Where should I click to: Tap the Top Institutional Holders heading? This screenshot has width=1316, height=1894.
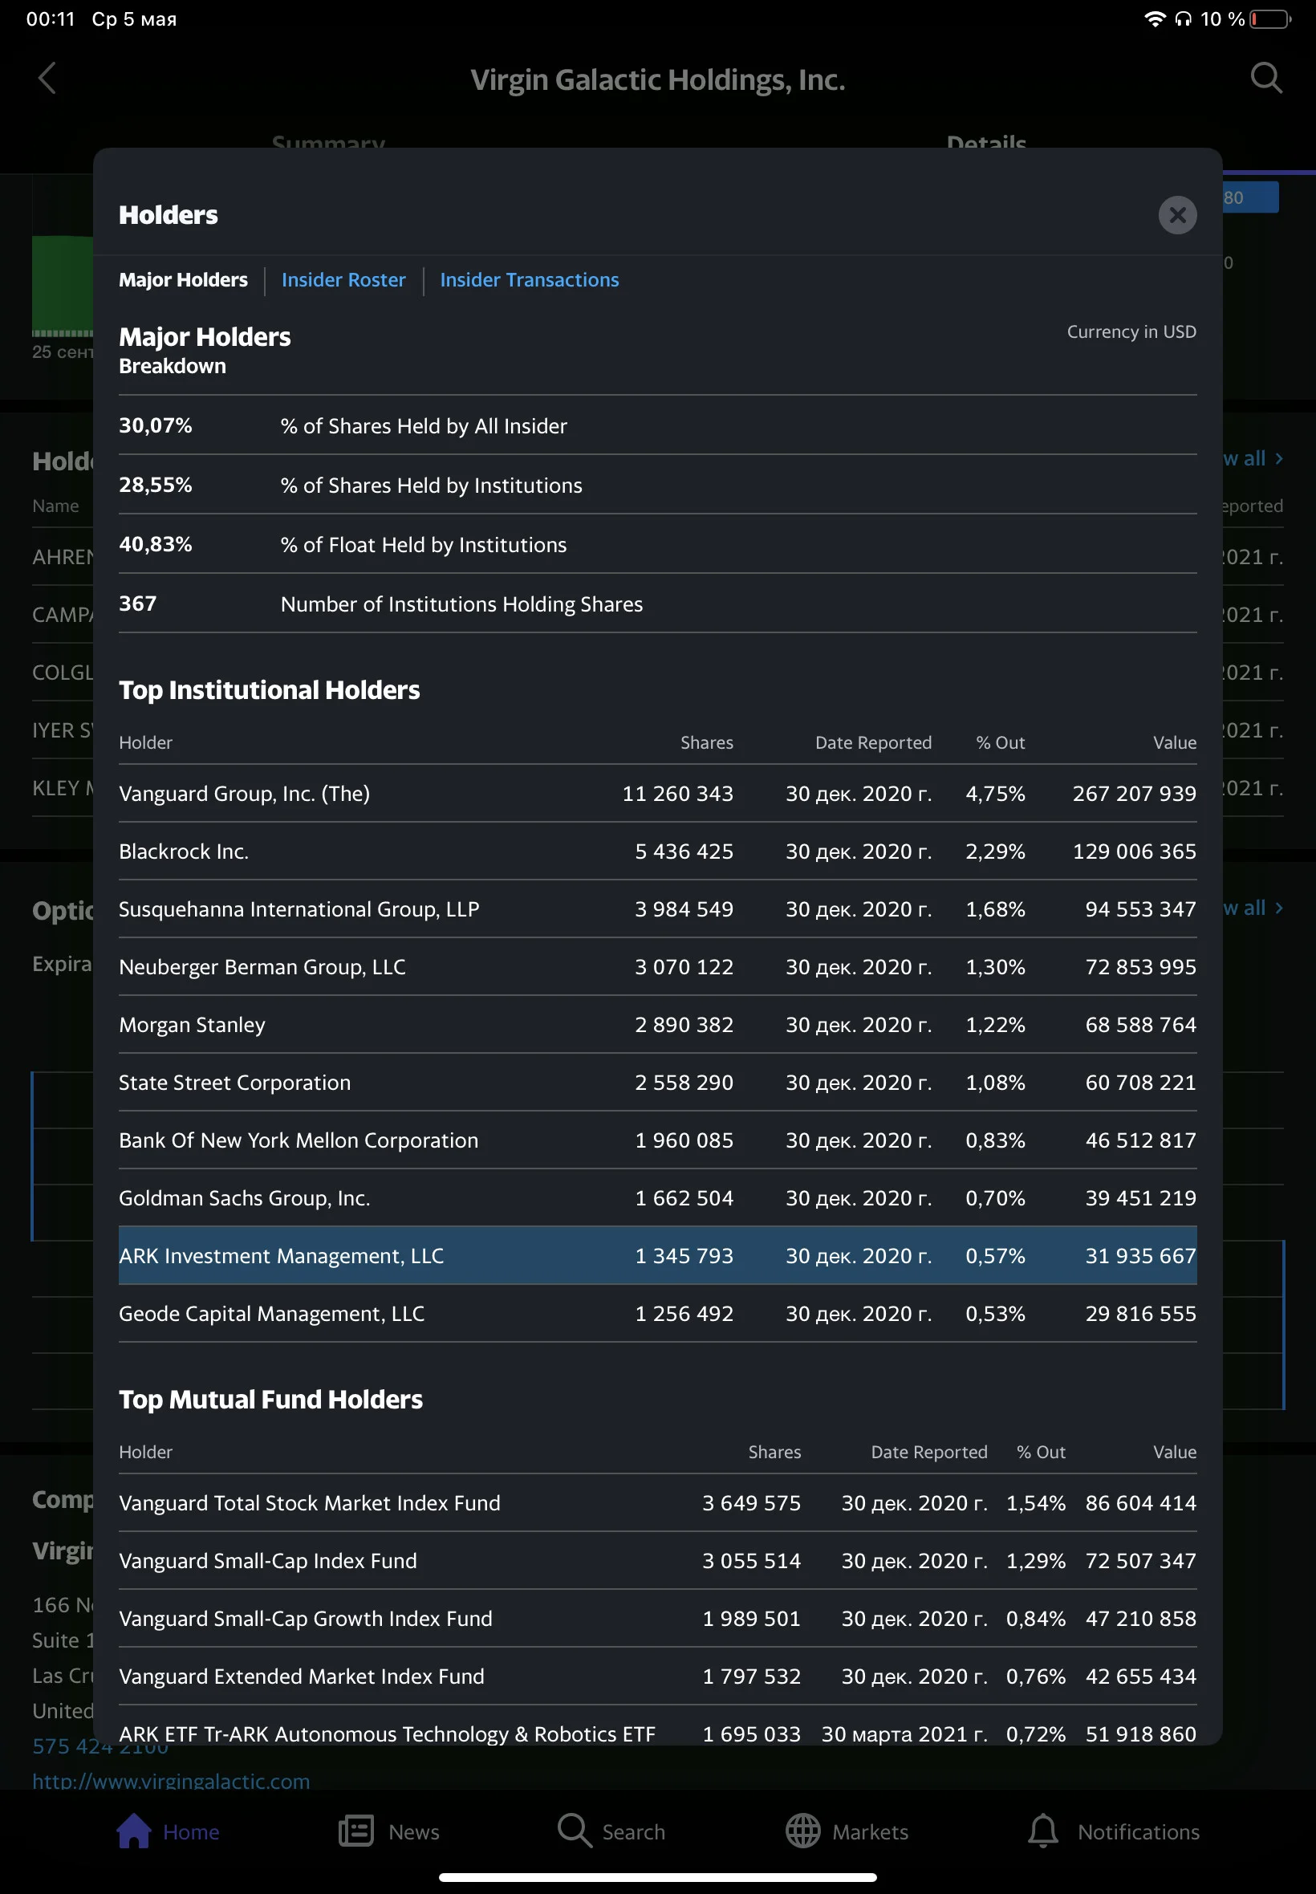coord(270,689)
